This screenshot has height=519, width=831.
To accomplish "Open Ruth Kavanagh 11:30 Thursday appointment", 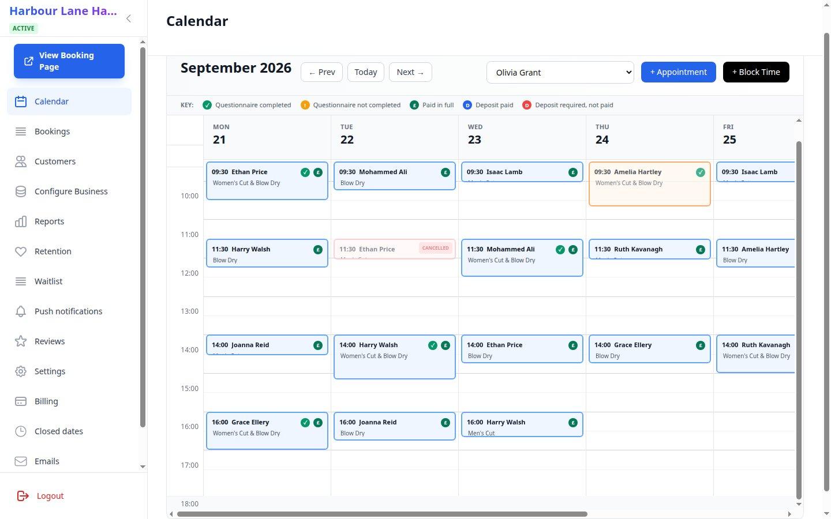I will [x=650, y=249].
